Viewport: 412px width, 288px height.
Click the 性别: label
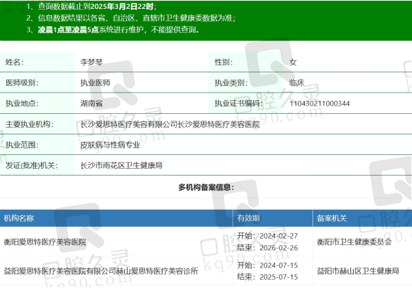[224, 62]
